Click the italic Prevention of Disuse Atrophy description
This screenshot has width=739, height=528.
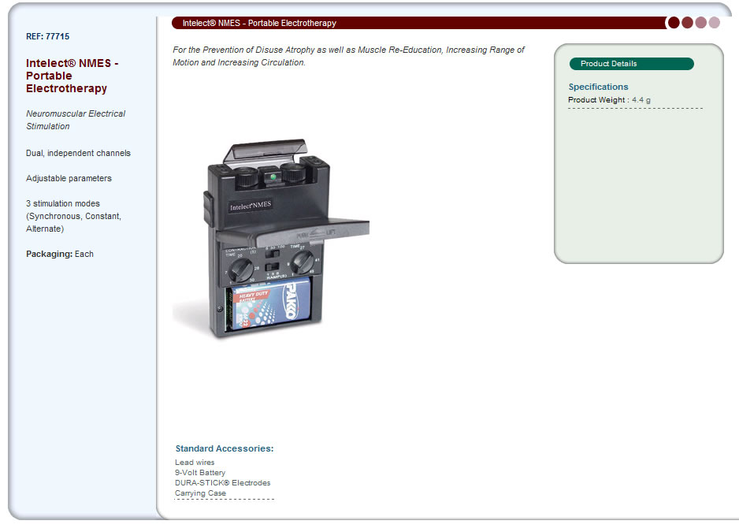click(x=348, y=56)
